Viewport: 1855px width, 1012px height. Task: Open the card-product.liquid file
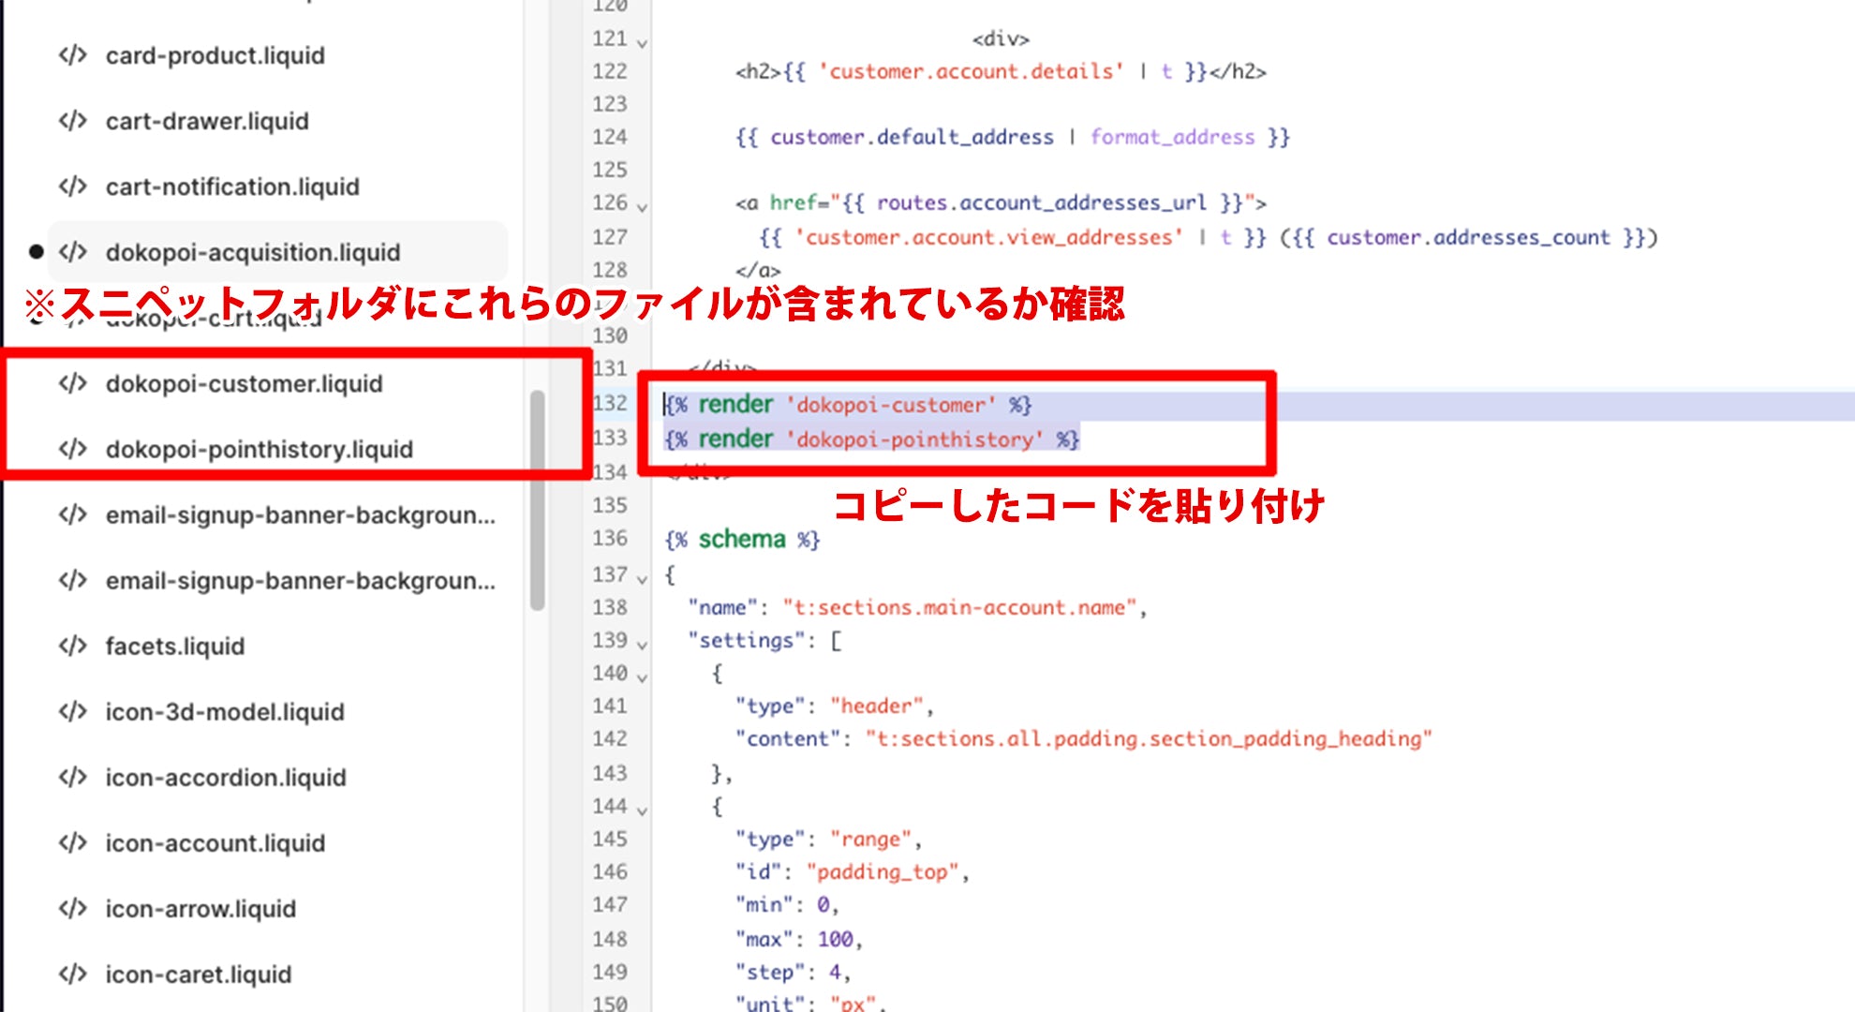(214, 55)
